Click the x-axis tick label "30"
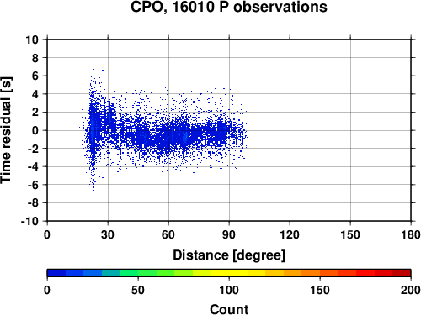 [108, 234]
